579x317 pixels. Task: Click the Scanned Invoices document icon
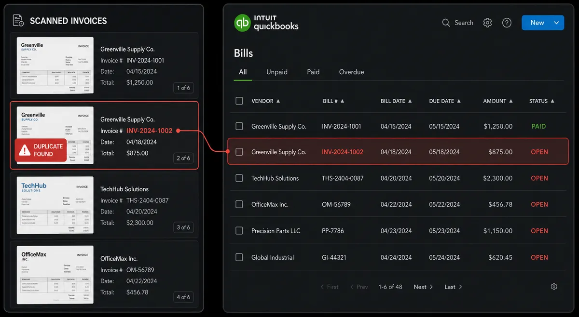[x=18, y=21]
